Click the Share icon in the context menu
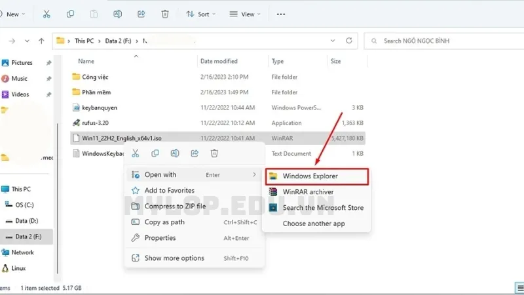524x295 pixels. coord(195,153)
